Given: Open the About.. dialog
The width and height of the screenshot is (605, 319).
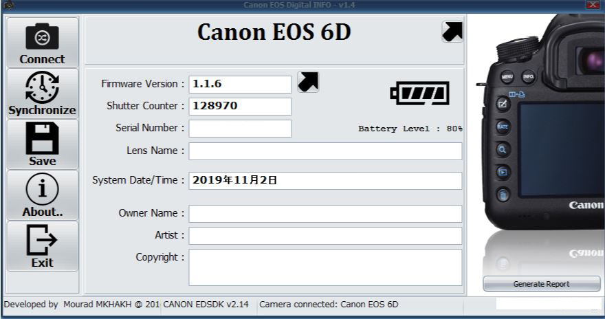Looking at the screenshot, I should [43, 195].
